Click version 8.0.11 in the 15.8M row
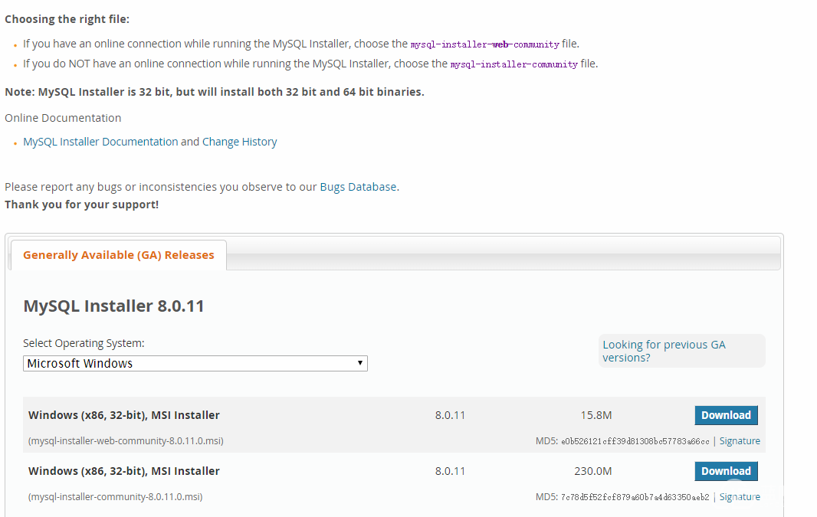Screen dimensions: 817x517 [x=450, y=415]
